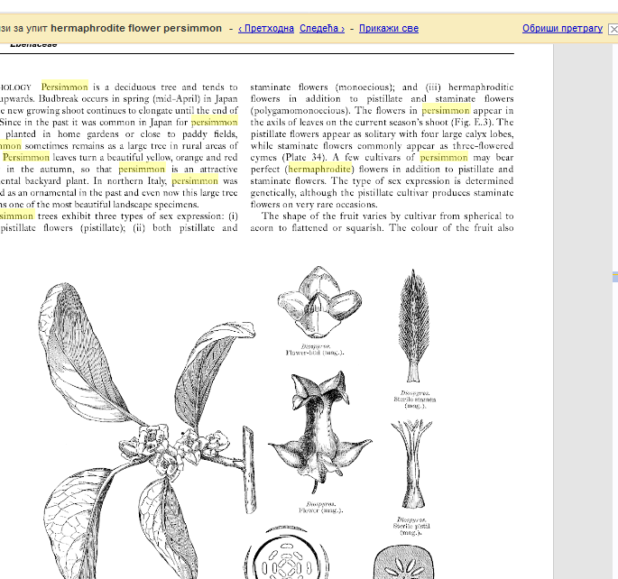Click the query text 'hermaphrodite flower persimmon'
618x579 pixels.
click(136, 28)
